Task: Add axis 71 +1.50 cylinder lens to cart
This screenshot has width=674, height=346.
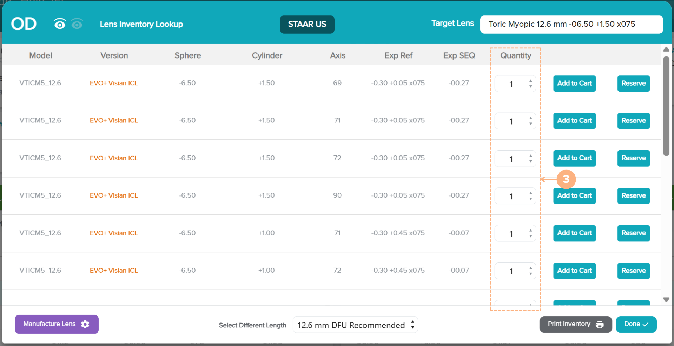Action: pyautogui.click(x=574, y=121)
